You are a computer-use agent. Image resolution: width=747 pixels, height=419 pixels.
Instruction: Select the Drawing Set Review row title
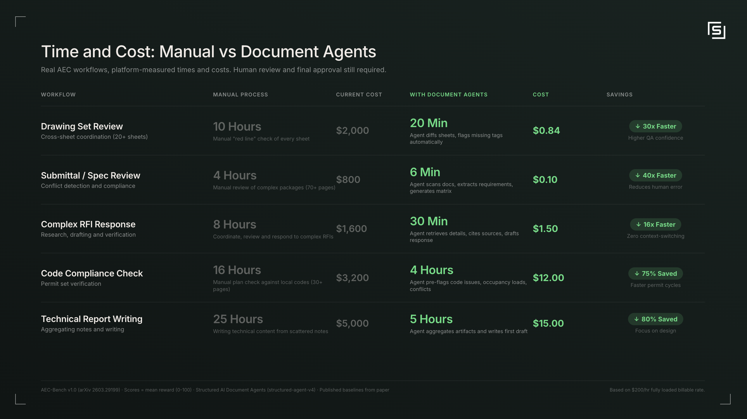pos(82,126)
